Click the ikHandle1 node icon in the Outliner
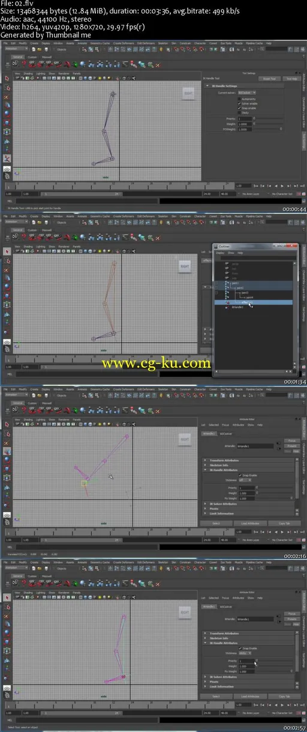Image resolution: width=307 pixels, height=732 pixels. click(228, 307)
